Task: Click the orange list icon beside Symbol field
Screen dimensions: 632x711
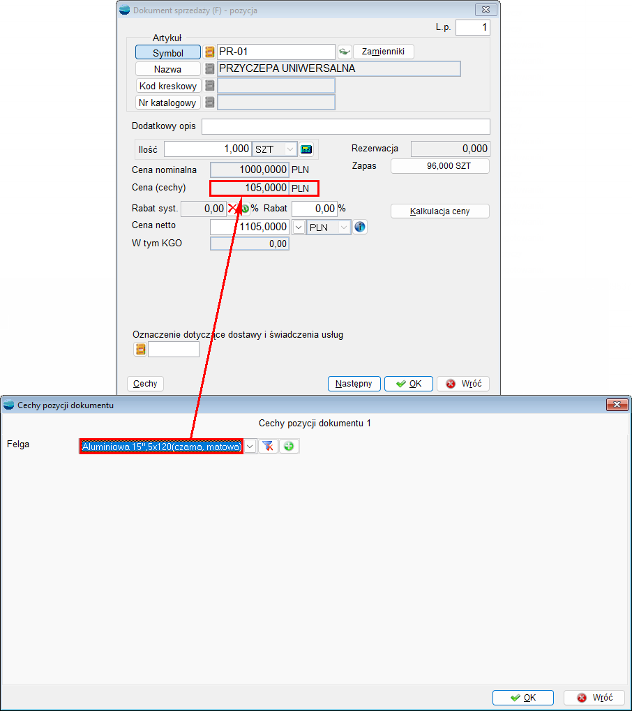Action: coord(209,52)
